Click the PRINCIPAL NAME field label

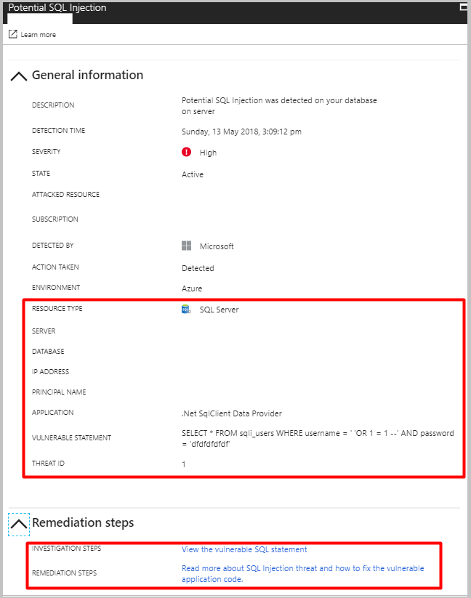pyautogui.click(x=59, y=392)
